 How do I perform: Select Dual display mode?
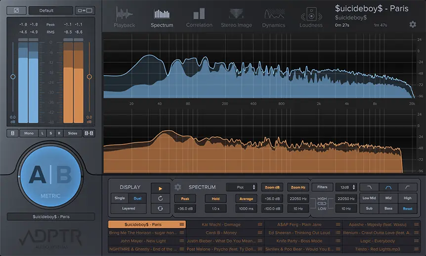pos(137,198)
